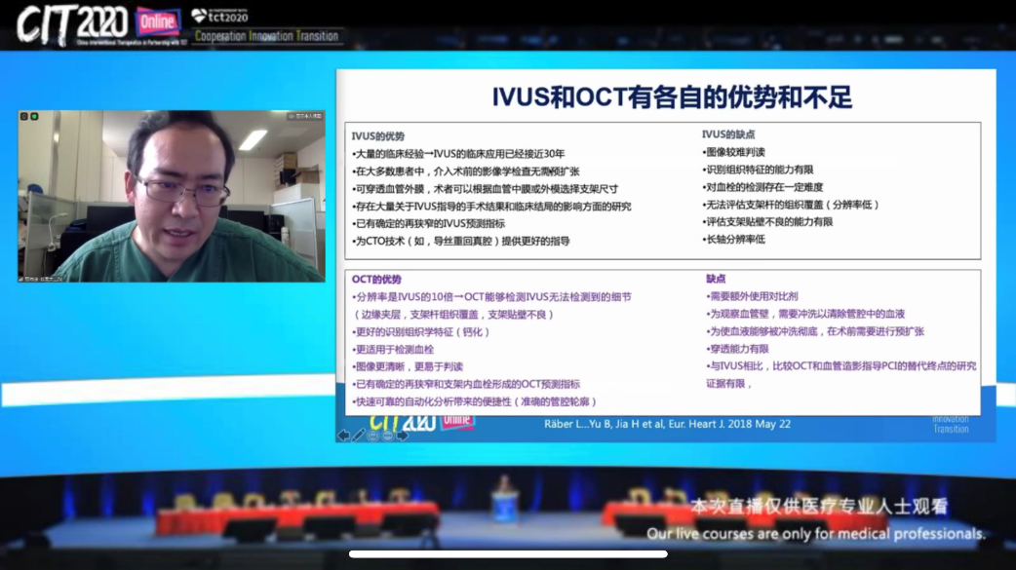Click the slide title about IVUS和OCT
The height and width of the screenshot is (570, 1016).
pos(671,96)
